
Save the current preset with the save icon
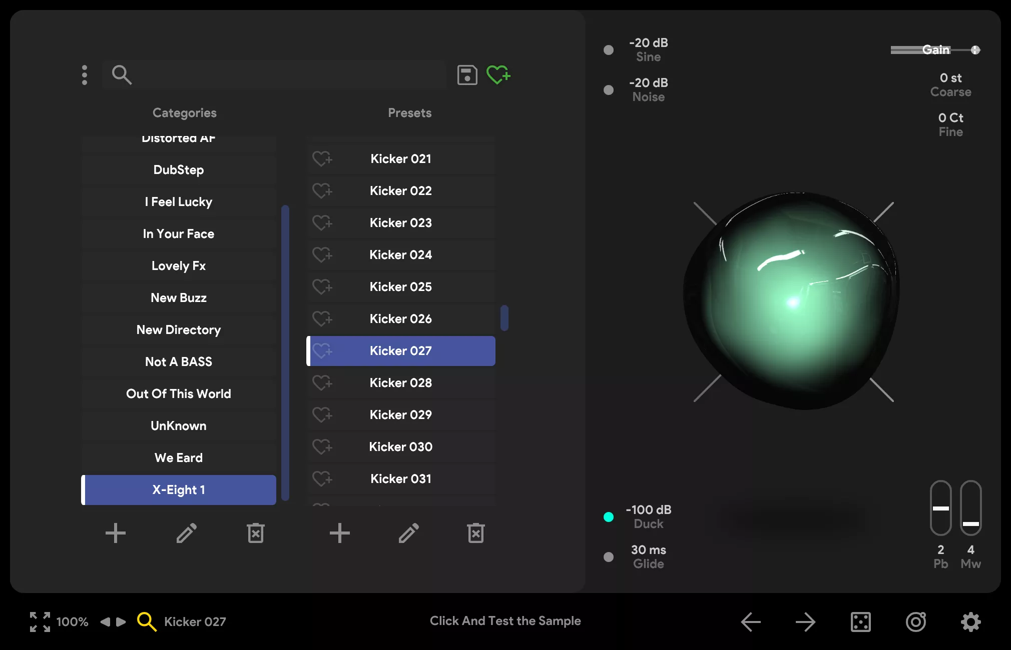(x=466, y=75)
